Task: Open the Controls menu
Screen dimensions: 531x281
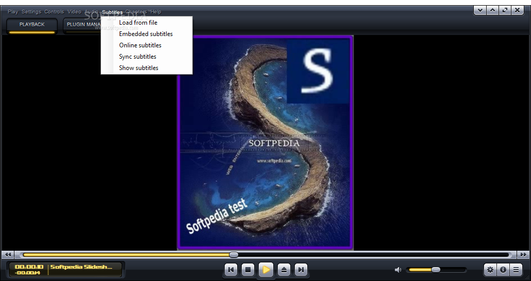Action: (54, 11)
